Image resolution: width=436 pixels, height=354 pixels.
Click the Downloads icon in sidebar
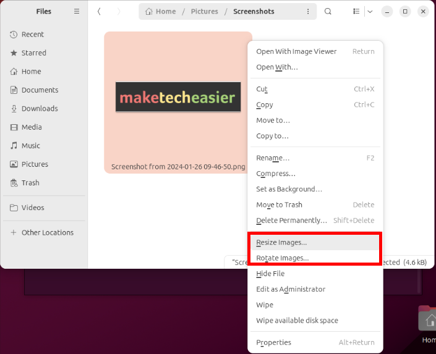point(14,109)
